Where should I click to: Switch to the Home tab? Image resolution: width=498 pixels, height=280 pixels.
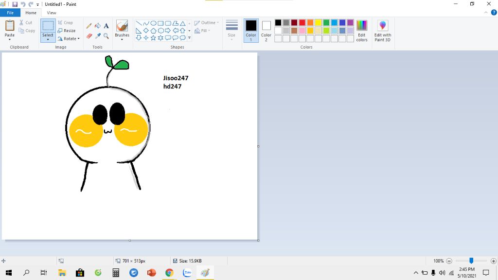[31, 13]
